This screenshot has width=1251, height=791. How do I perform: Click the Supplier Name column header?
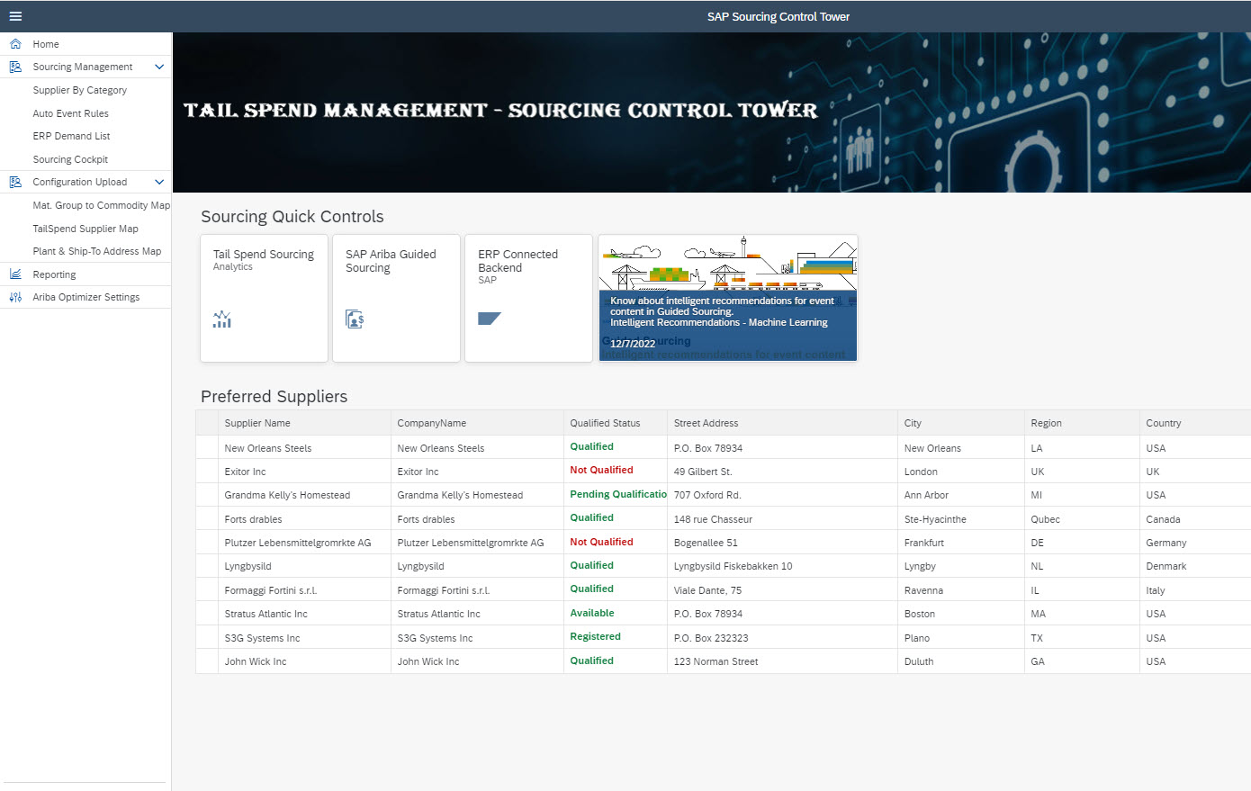point(304,423)
